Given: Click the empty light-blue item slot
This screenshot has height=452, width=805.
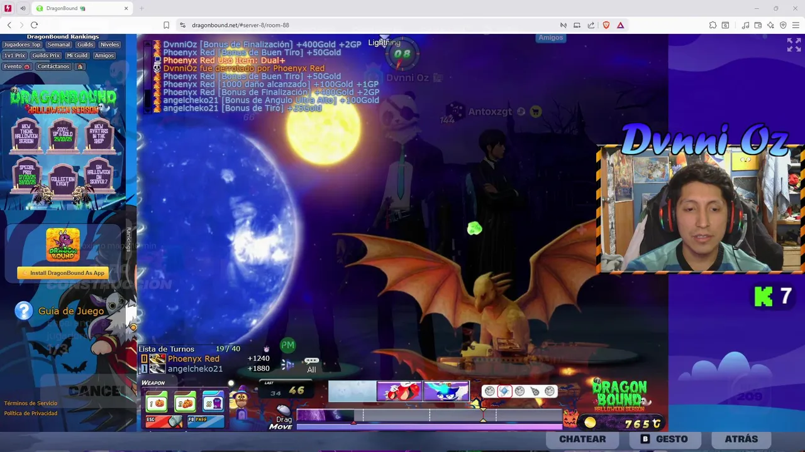Looking at the screenshot, I should tap(352, 391).
